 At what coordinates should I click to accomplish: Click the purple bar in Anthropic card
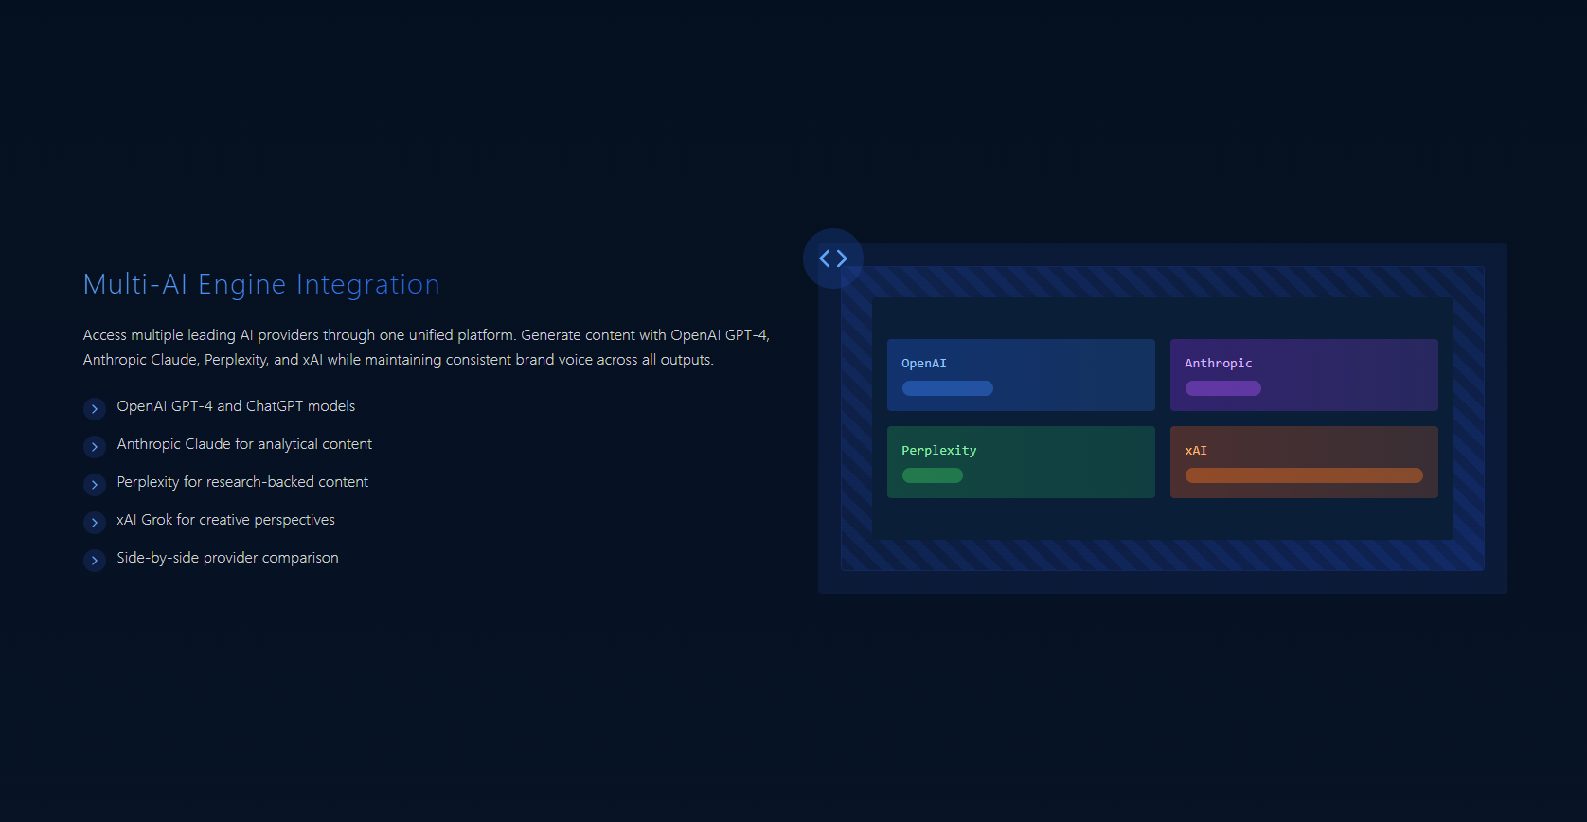pyautogui.click(x=1223, y=388)
